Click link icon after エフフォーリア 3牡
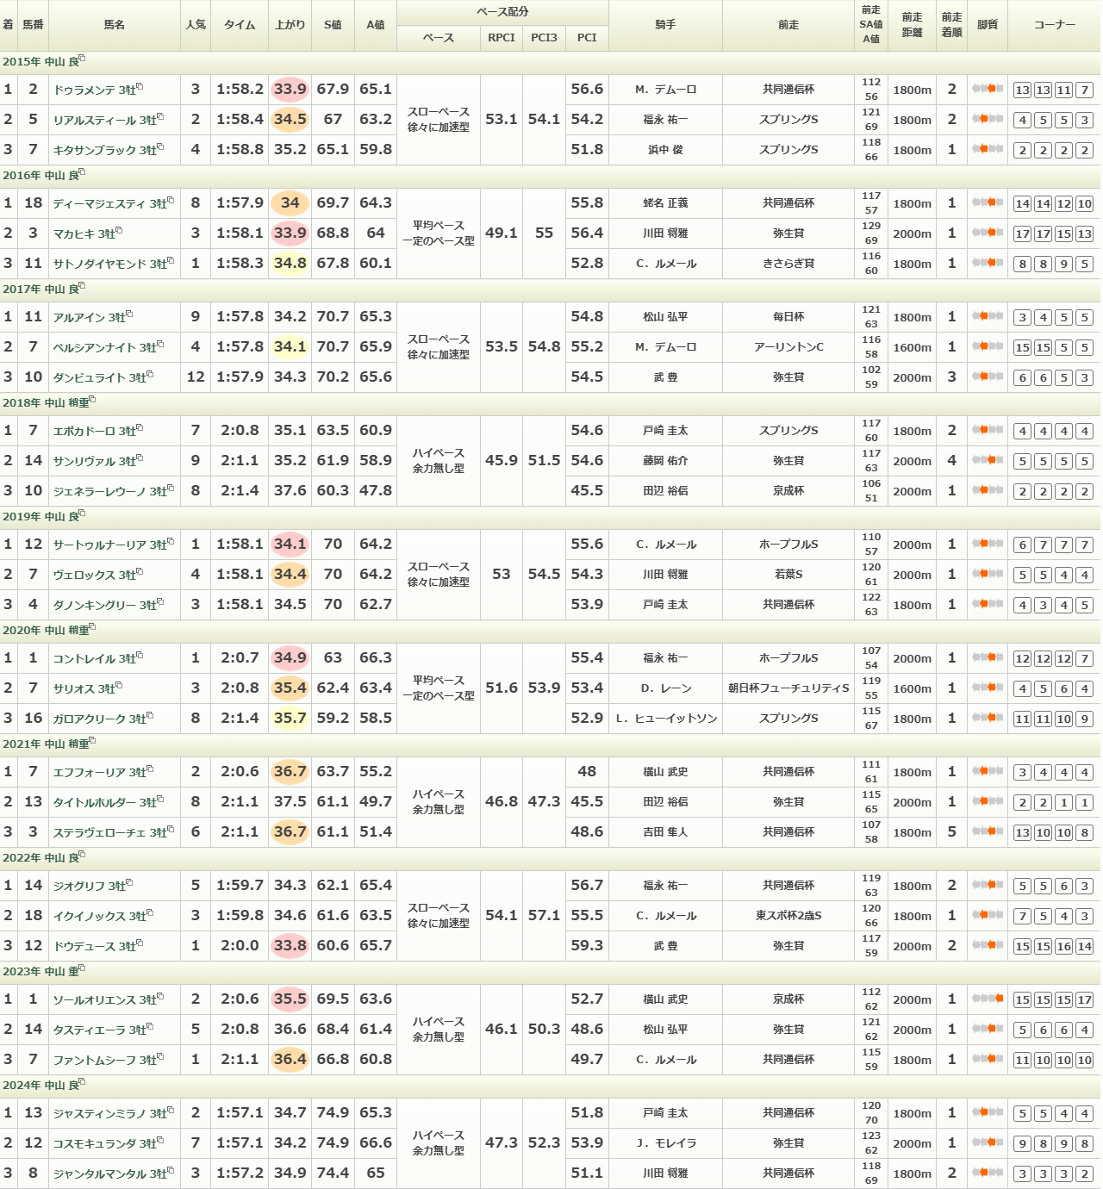 coord(150,769)
